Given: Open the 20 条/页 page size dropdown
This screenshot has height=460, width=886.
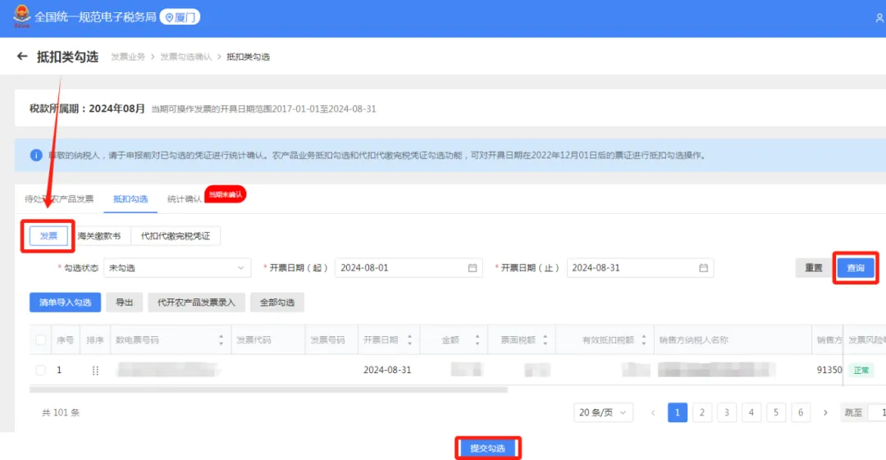Looking at the screenshot, I should click(603, 412).
